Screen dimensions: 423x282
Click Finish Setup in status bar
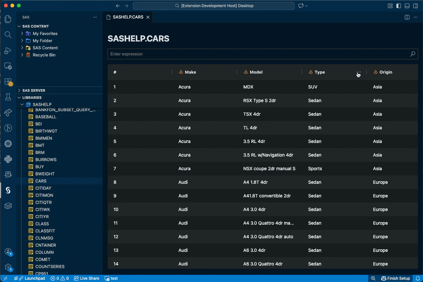[395, 278]
